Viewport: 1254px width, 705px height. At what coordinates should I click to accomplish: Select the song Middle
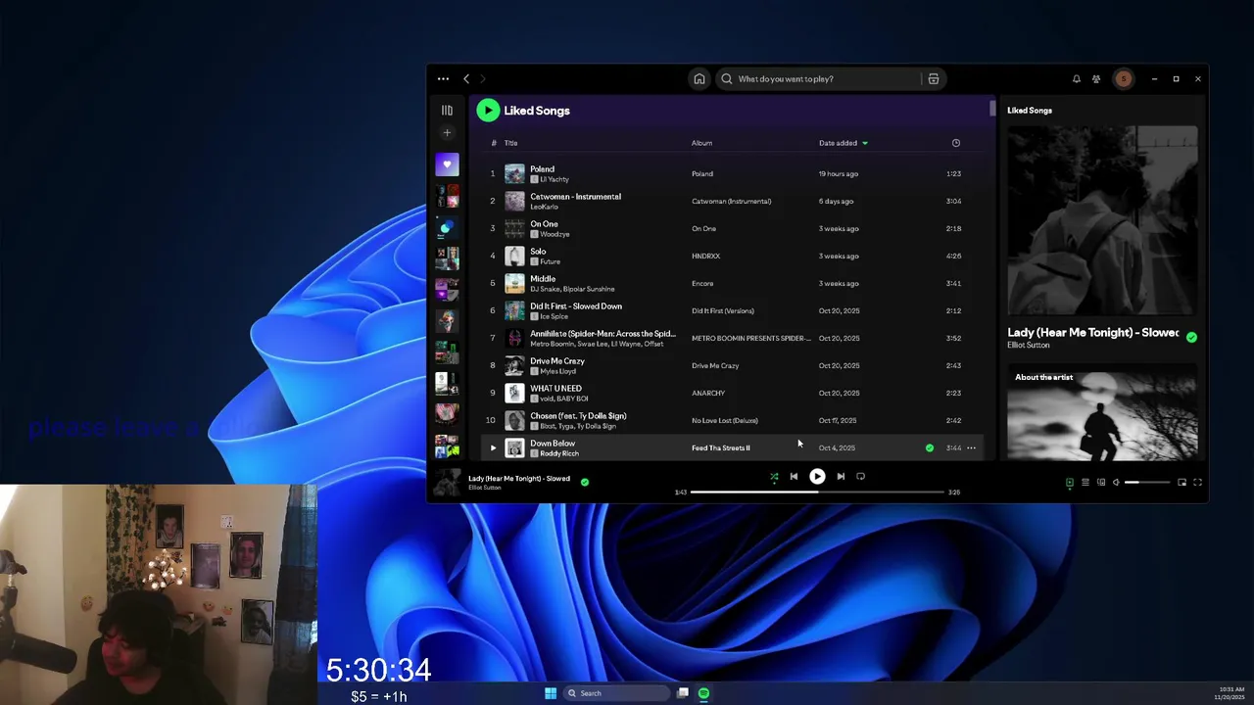tap(543, 278)
